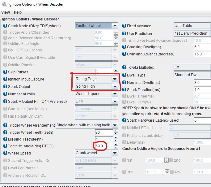Open the Spark Output Going High dropdown
Viewport: 211px width, 187px height.
(115, 87)
